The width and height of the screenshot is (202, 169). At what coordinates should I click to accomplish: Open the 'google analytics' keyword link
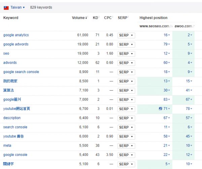point(16,35)
